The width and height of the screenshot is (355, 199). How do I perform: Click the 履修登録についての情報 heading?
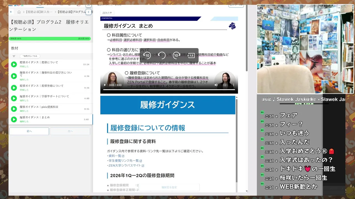(x=148, y=128)
